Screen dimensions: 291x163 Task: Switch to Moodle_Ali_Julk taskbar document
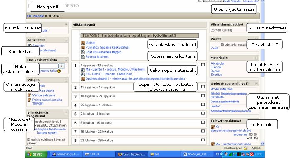(x=196, y=154)
